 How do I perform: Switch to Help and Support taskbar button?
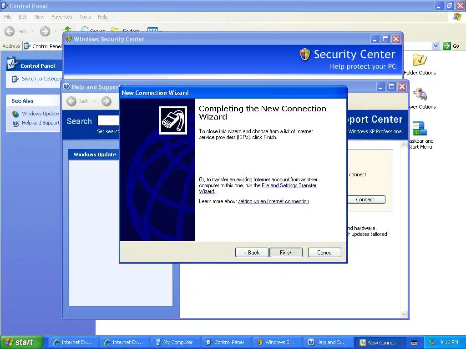pyautogui.click(x=329, y=342)
